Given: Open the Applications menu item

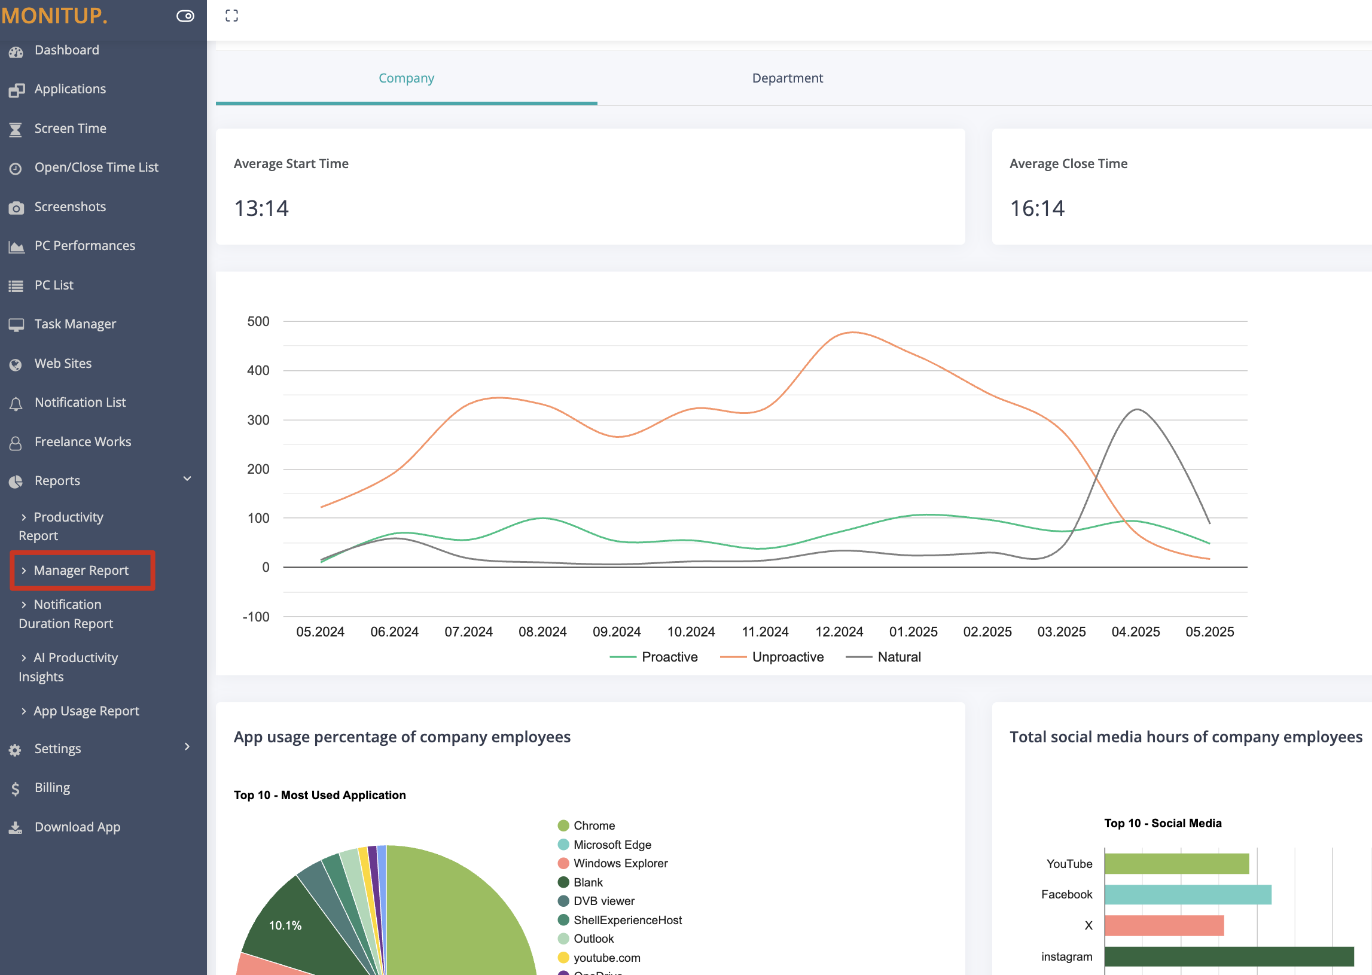Looking at the screenshot, I should click(70, 89).
